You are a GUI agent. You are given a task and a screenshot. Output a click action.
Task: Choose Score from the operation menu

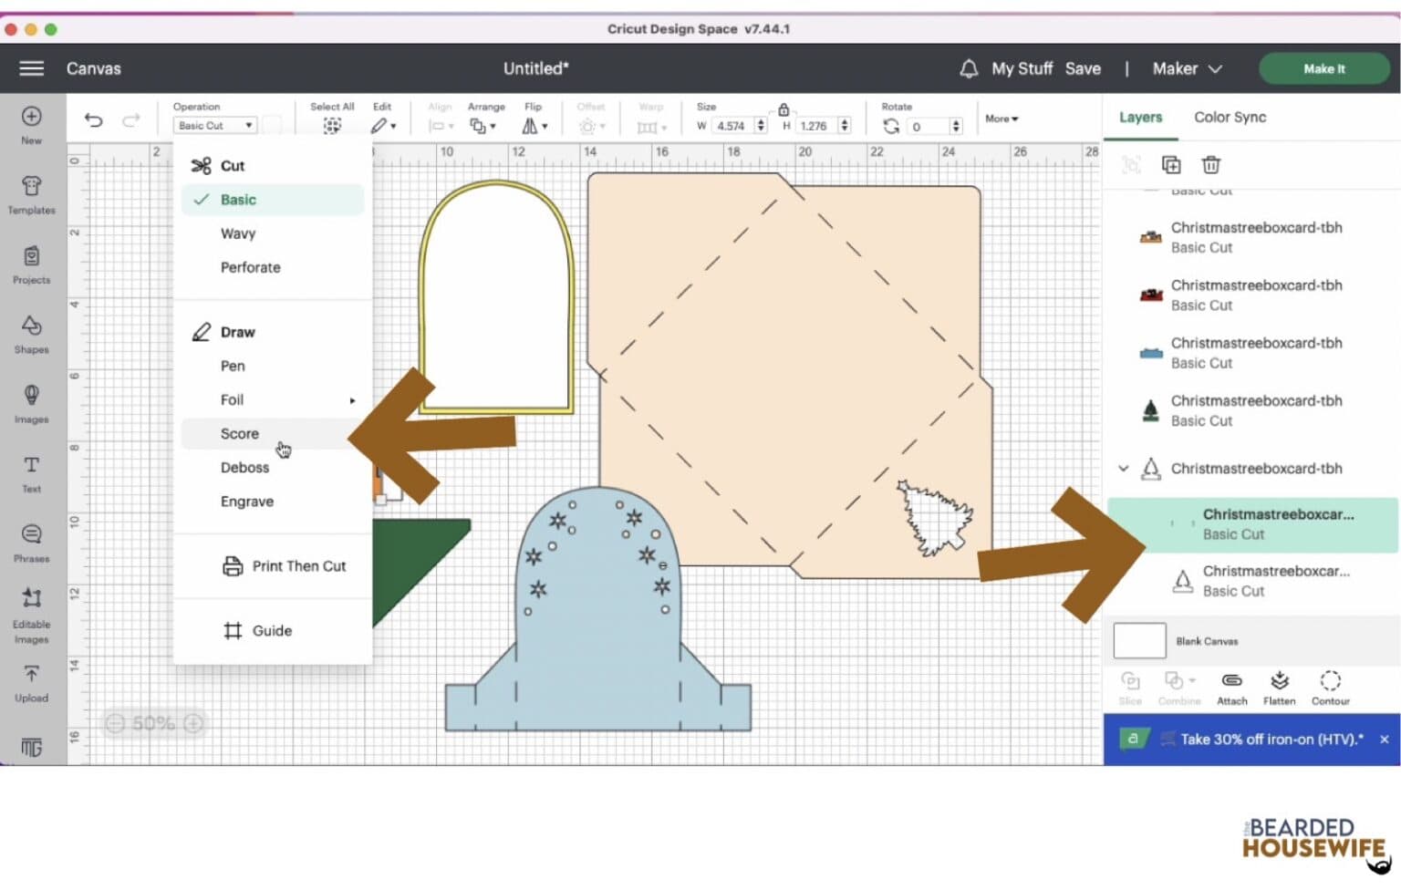point(240,434)
